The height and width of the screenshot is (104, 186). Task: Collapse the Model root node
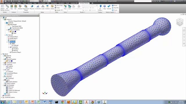coord(1,54)
